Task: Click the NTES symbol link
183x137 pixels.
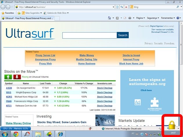Action: [9, 106]
